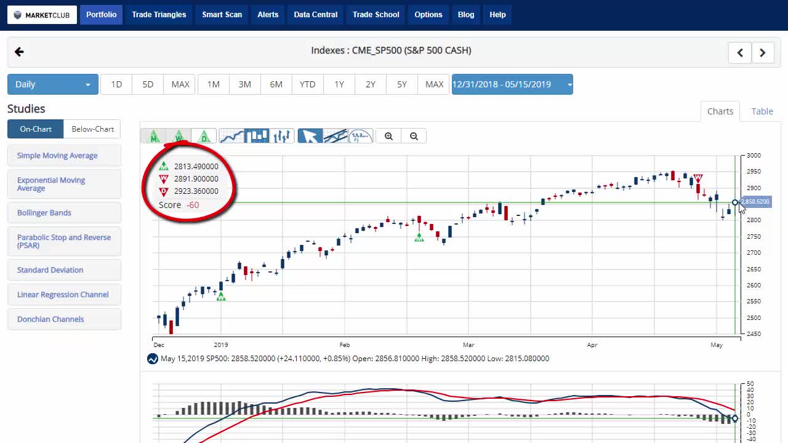788x443 pixels.
Task: Open Data Central
Action: [x=316, y=15]
